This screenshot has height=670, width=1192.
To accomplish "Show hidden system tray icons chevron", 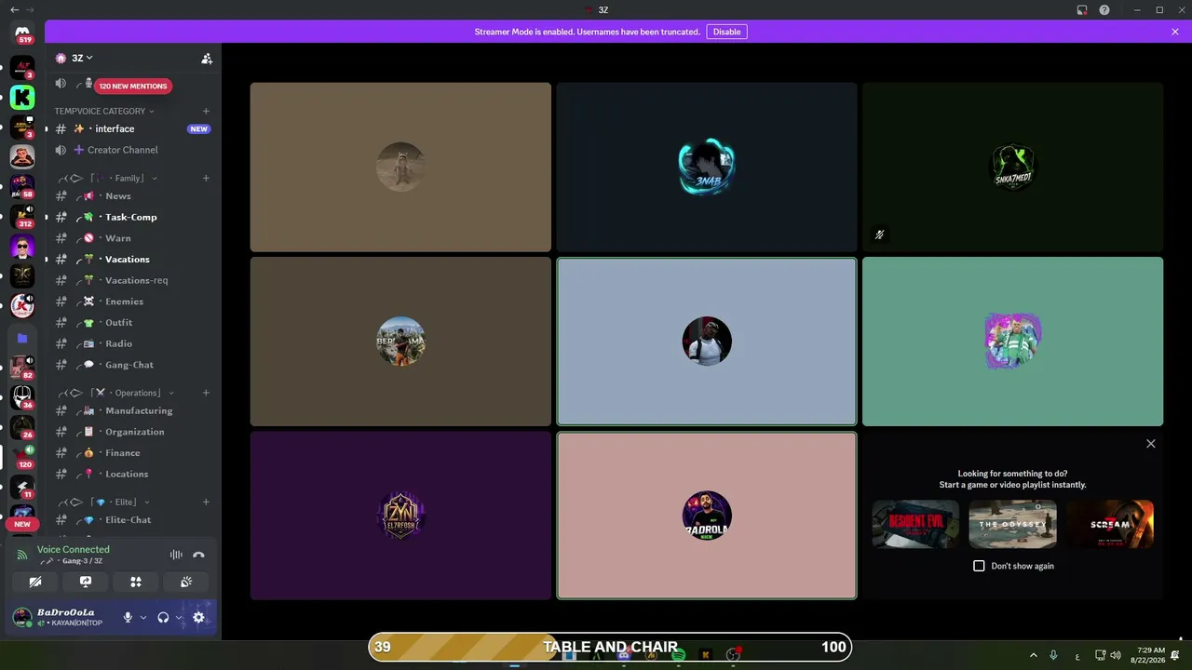I will click(x=1033, y=655).
